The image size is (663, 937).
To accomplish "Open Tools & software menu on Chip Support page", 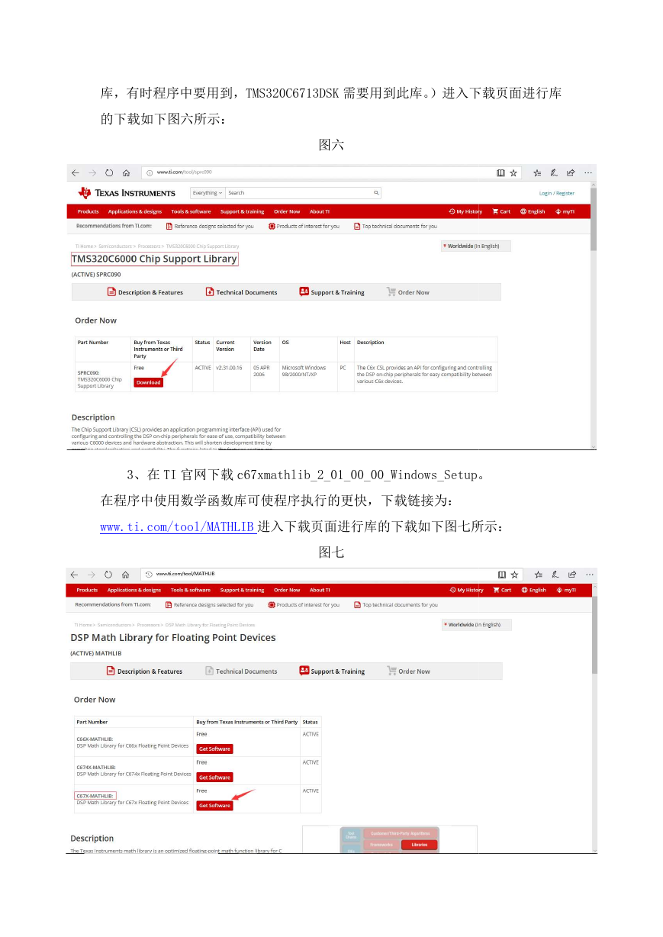I will tap(191, 211).
